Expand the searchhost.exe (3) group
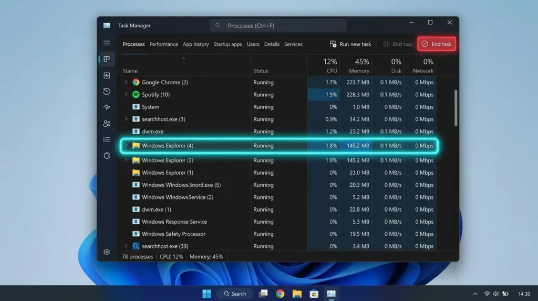538x301 pixels. coord(126,119)
